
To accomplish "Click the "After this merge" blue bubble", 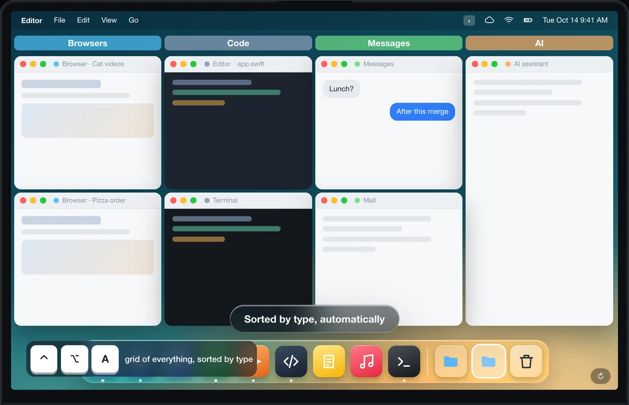I will tap(423, 111).
